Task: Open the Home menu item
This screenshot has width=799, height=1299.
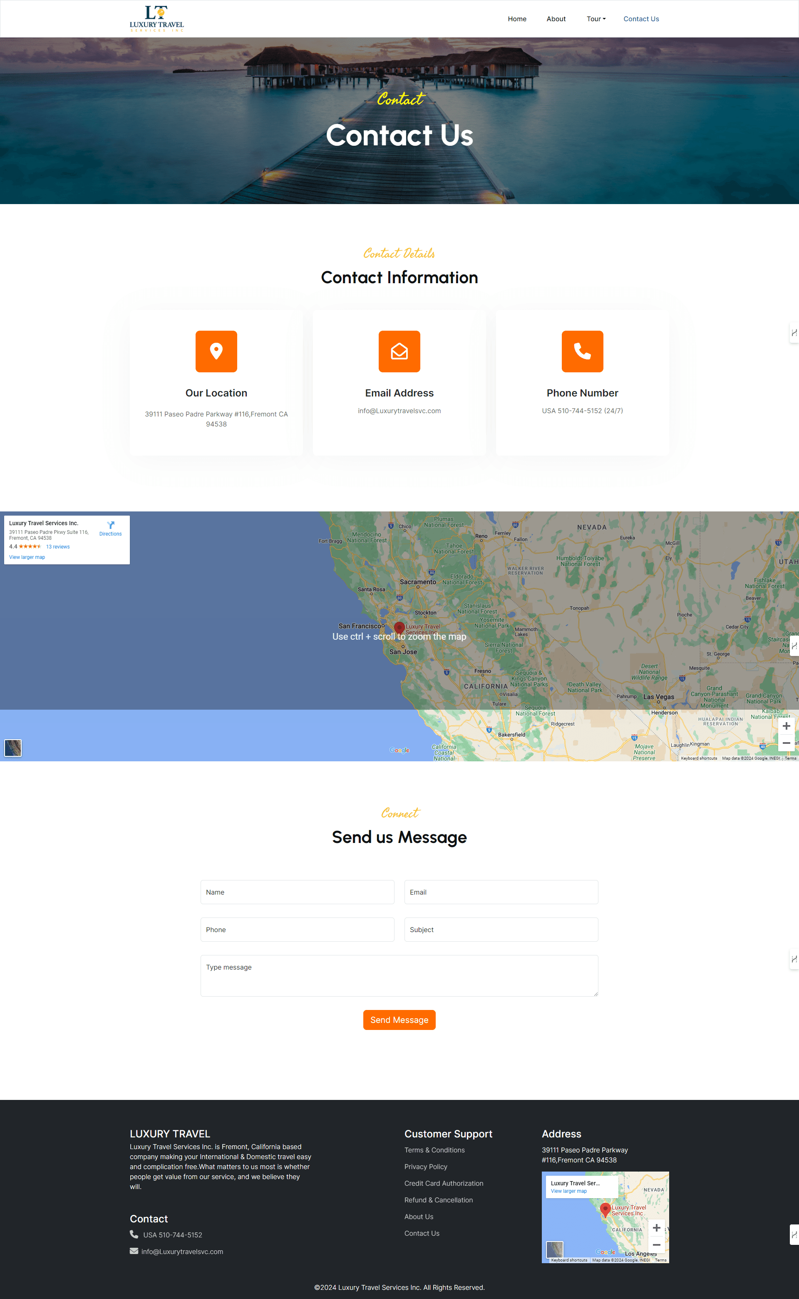Action: 517,19
